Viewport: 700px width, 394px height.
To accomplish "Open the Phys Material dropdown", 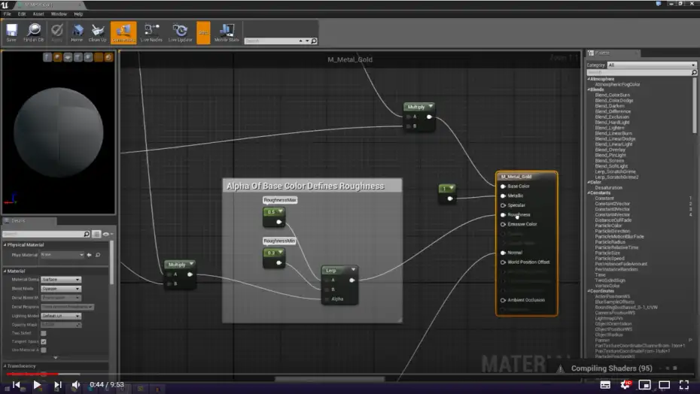I will coord(62,255).
